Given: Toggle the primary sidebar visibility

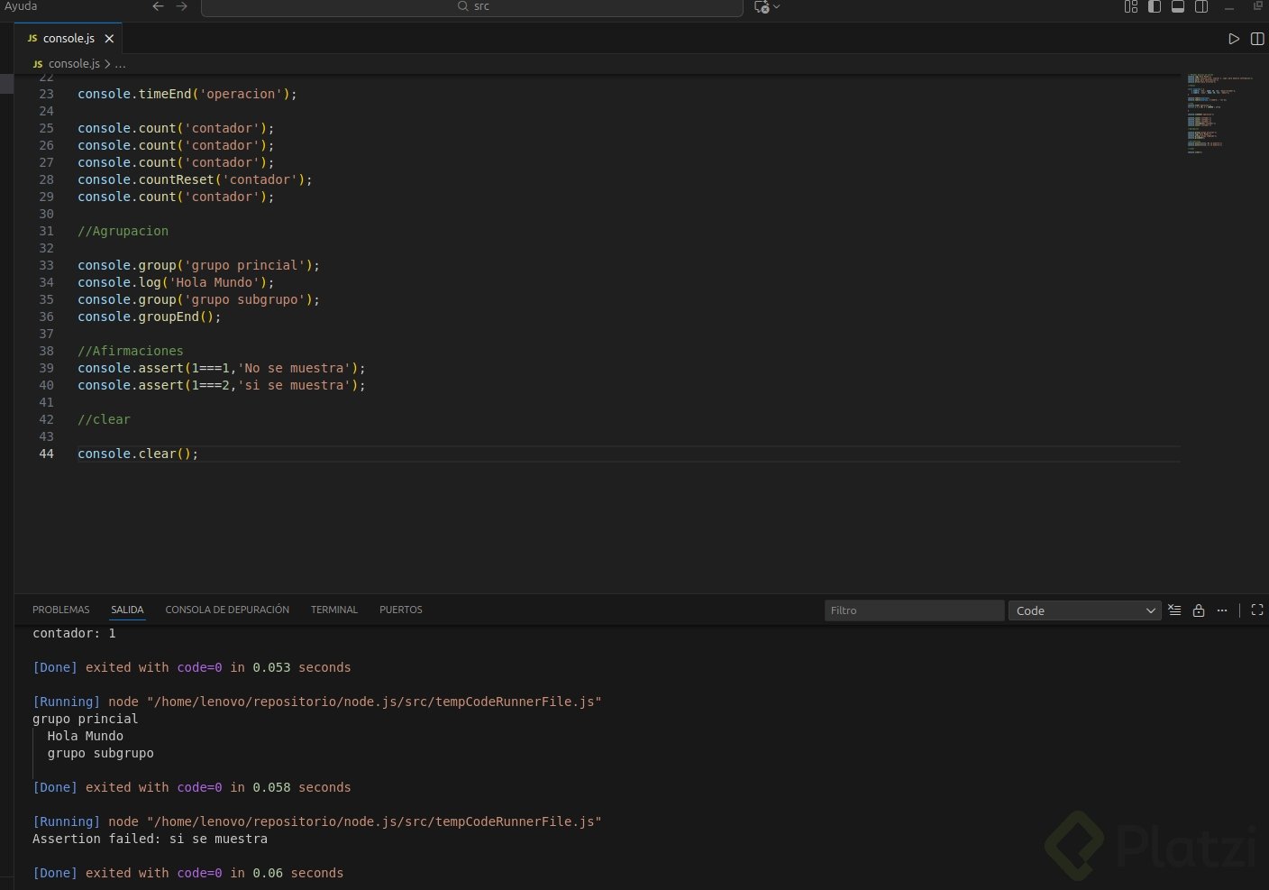Looking at the screenshot, I should tap(1155, 6).
